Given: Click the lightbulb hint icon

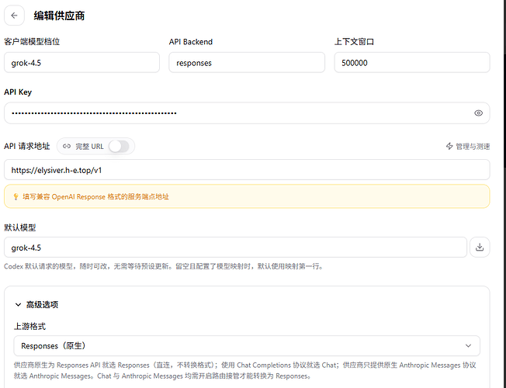Looking at the screenshot, I should [x=16, y=196].
